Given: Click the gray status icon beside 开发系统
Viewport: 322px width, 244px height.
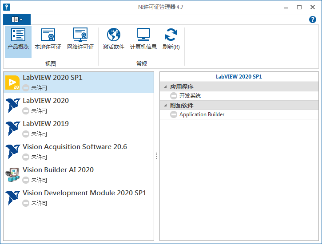Looking at the screenshot, I should [174, 96].
